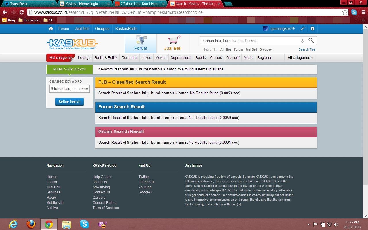Click the Change Keyword input box
This screenshot has height=230, width=368.
pos(70,89)
